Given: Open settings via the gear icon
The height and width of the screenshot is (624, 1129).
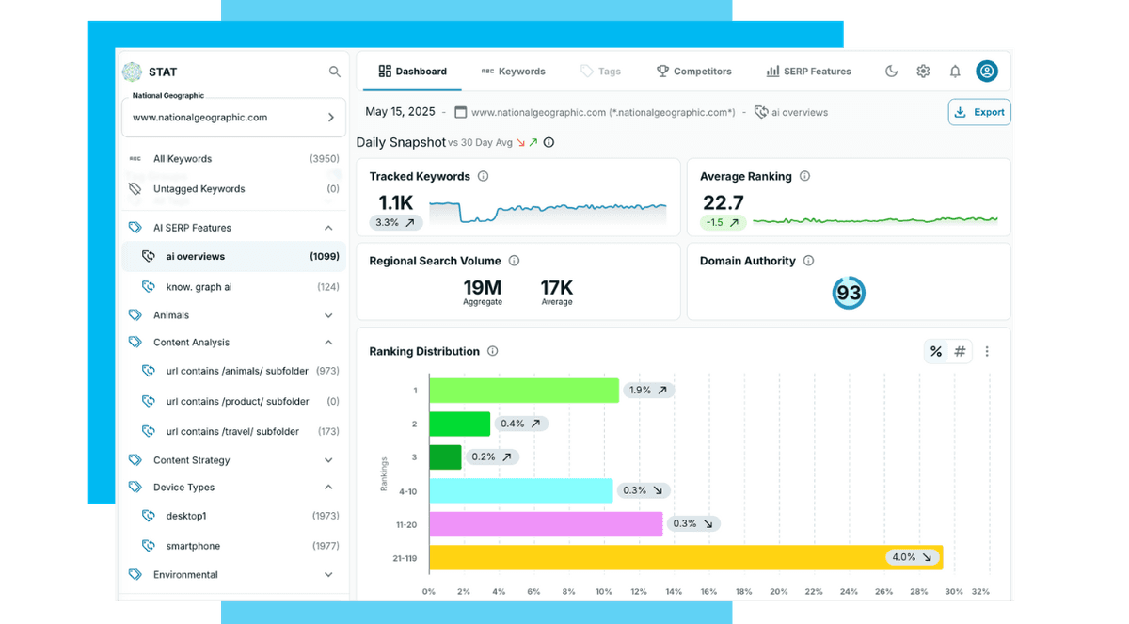Looking at the screenshot, I should (923, 72).
